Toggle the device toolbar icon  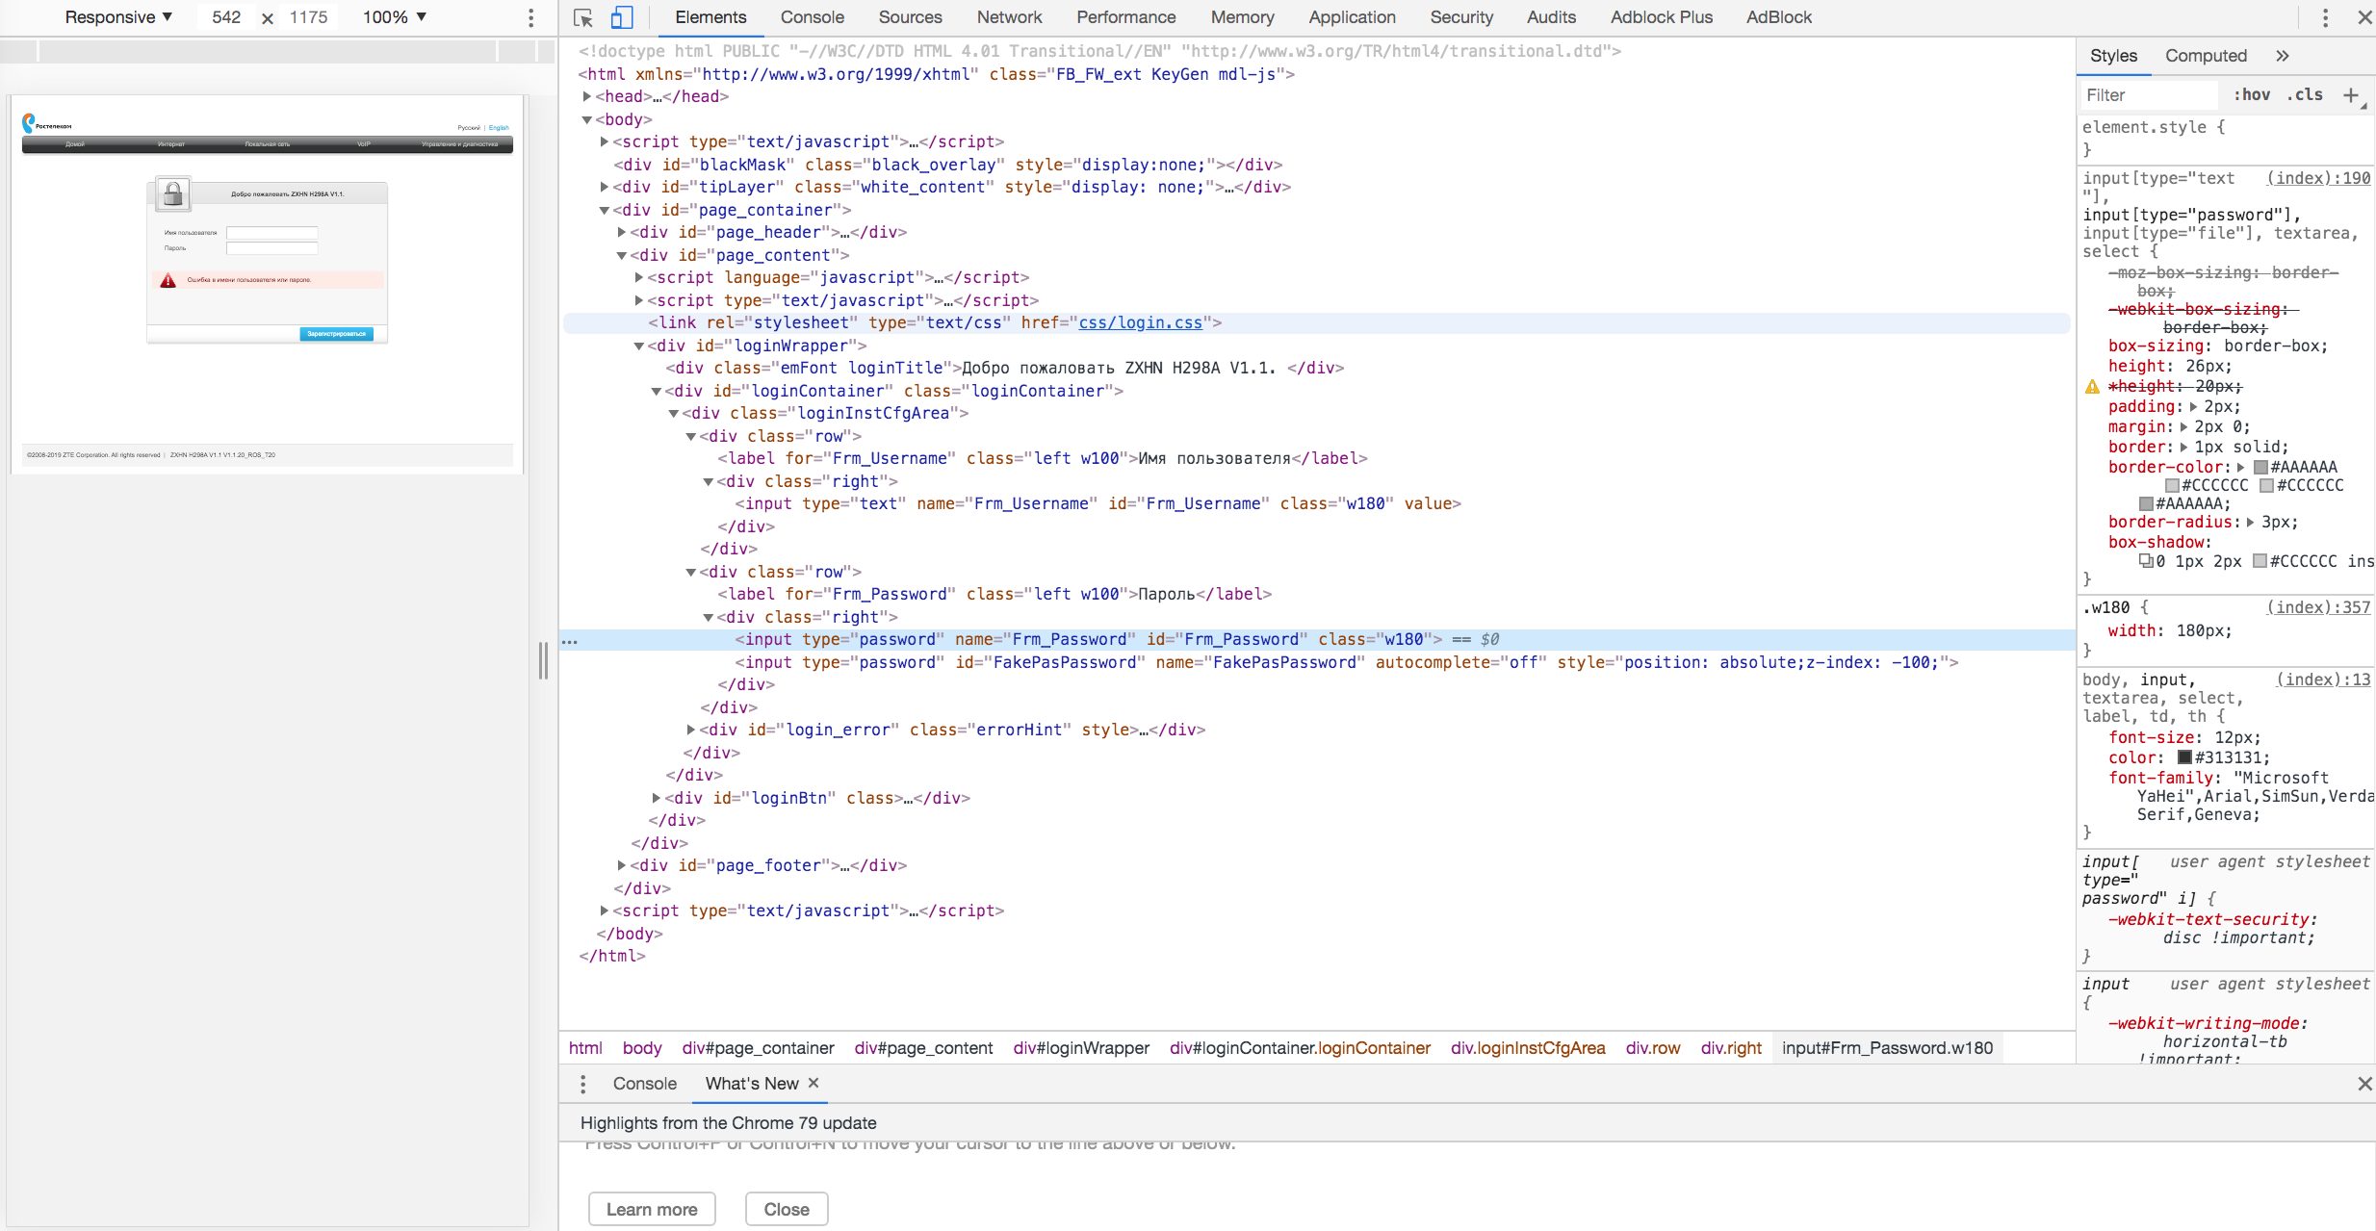tap(622, 17)
